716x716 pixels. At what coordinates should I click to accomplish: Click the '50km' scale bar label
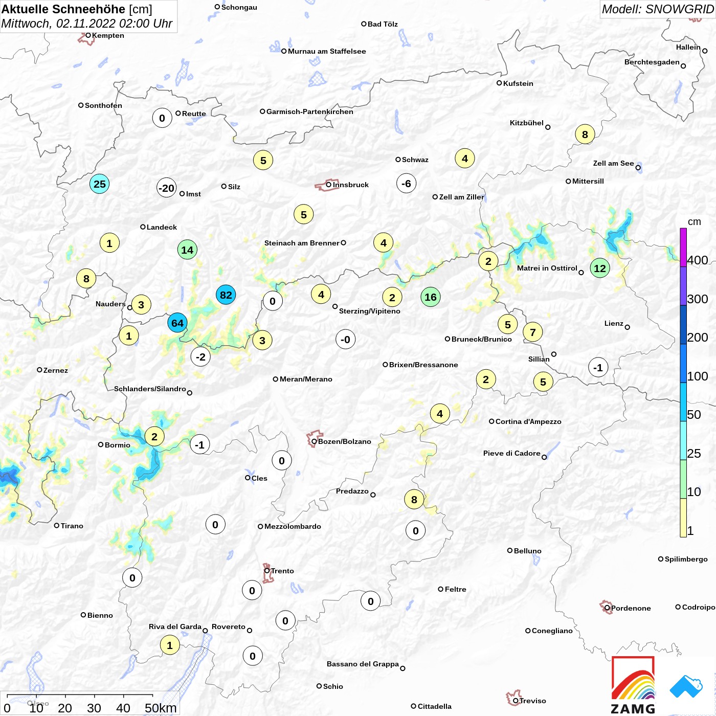click(x=161, y=708)
